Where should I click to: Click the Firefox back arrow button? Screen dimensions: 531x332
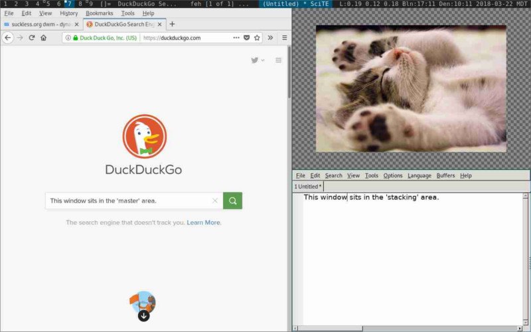pyautogui.click(x=8, y=38)
